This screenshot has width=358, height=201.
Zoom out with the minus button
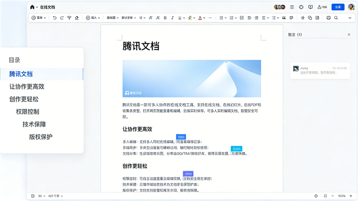tap(333, 196)
